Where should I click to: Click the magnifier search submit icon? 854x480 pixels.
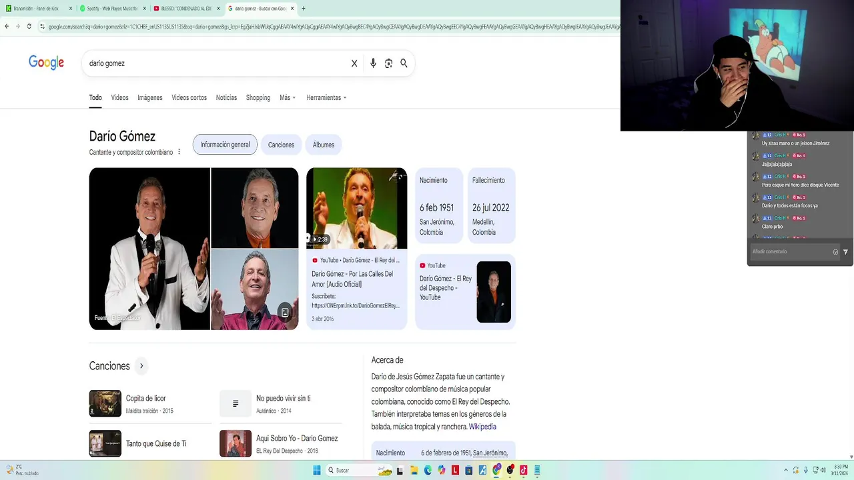coord(404,63)
